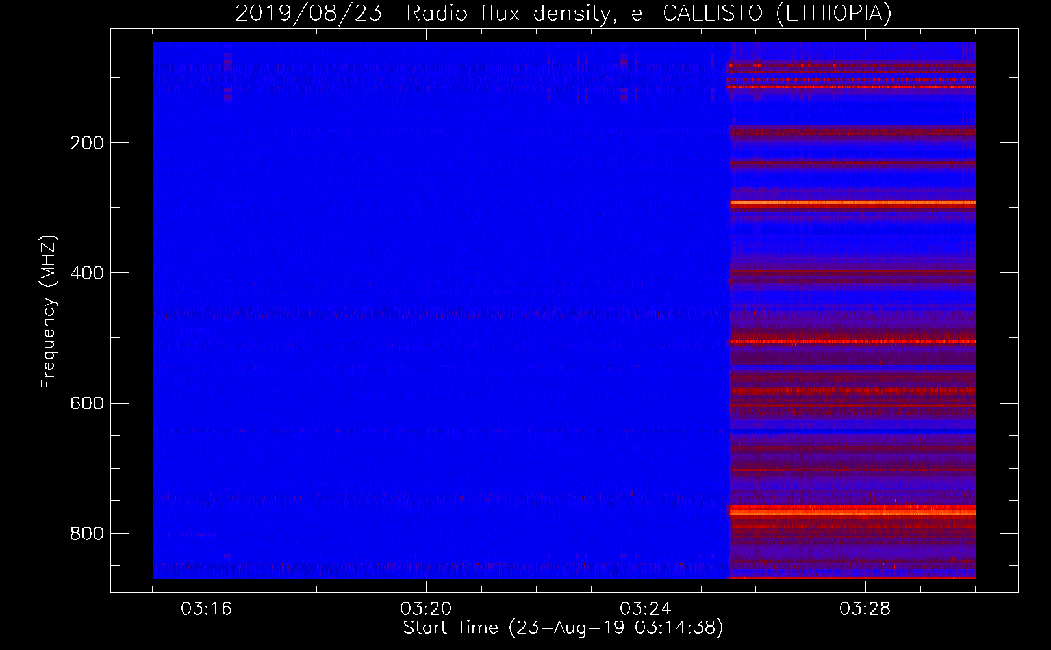Click the red emission line just above 500 MHz
Screen dimensions: 1051x650
pos(852,341)
